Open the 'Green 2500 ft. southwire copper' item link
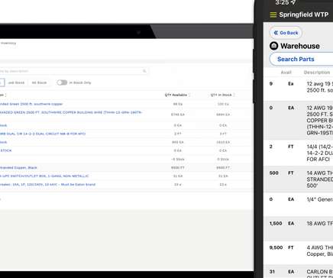The height and width of the screenshot is (278, 333). point(31,104)
